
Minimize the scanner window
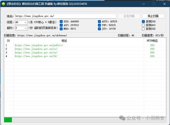click(x=144, y=4)
